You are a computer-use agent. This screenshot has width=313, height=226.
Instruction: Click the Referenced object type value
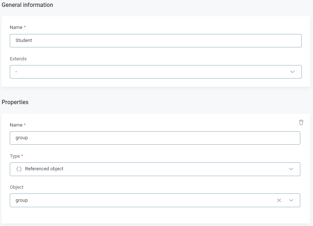click(x=44, y=169)
